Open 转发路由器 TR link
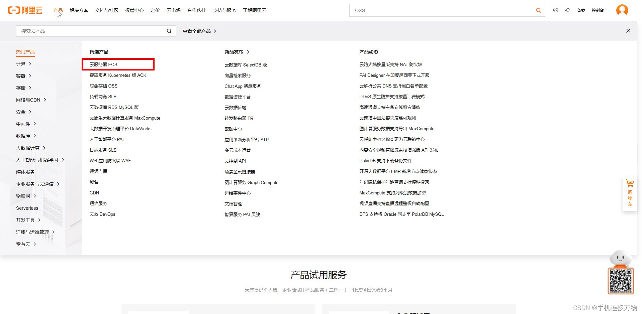The width and height of the screenshot is (642, 314). tap(239, 118)
